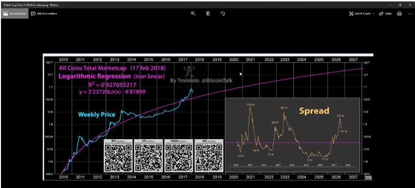Click the 'Spread' title in the inset
The image size is (415, 188).
(x=314, y=110)
